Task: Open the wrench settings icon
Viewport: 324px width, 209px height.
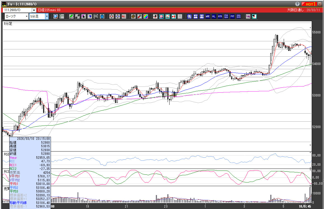Action: click(139, 16)
